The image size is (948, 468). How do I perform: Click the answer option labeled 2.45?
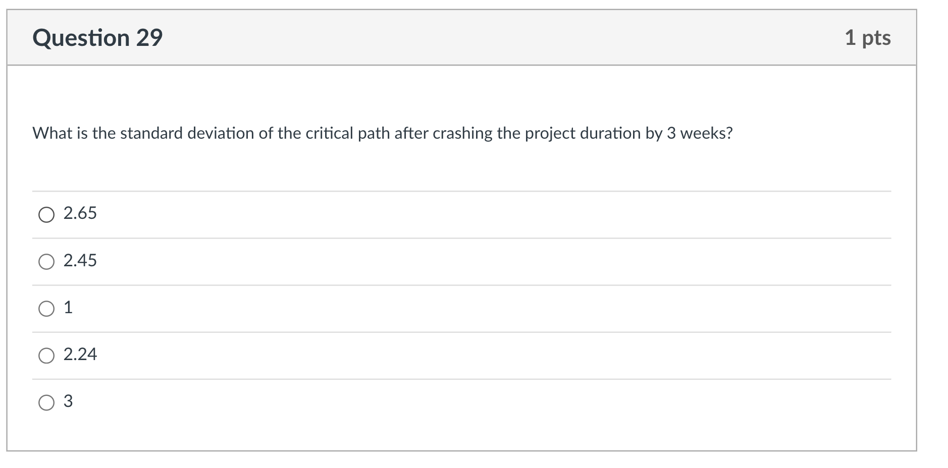point(79,261)
